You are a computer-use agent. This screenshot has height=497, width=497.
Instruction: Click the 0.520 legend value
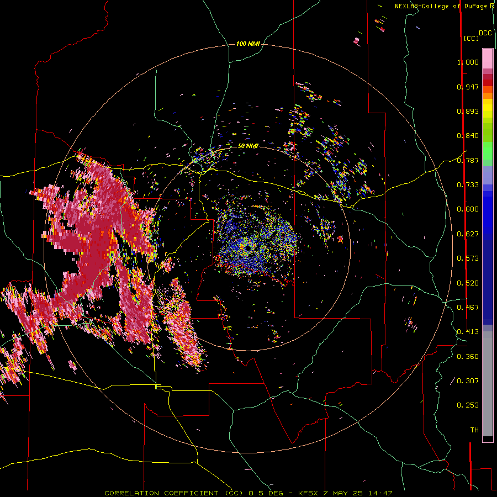pyautogui.click(x=468, y=283)
